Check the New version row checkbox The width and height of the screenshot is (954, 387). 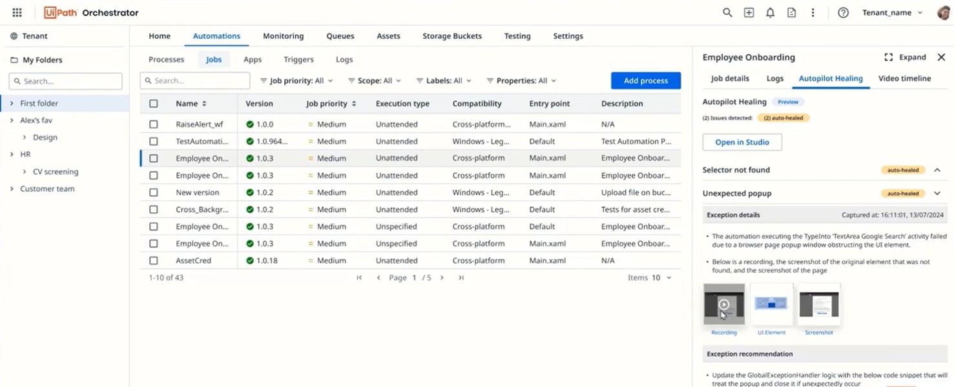point(153,192)
